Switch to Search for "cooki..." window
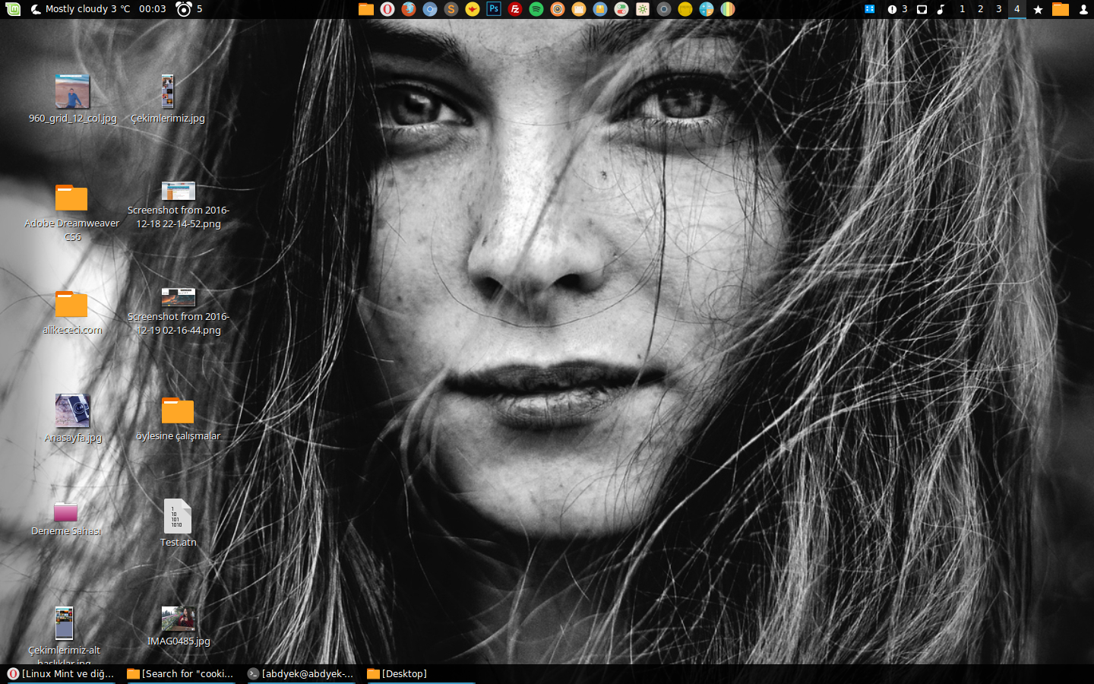The width and height of the screenshot is (1094, 684). pyautogui.click(x=181, y=674)
